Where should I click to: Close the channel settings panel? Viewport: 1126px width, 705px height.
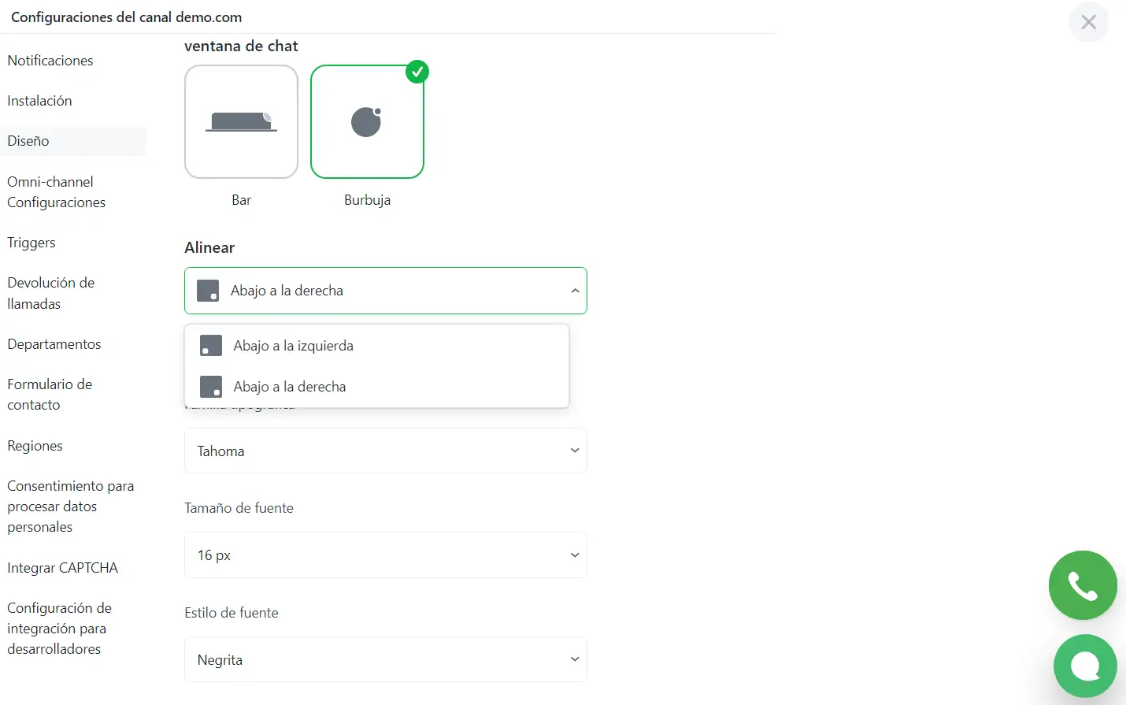coord(1088,22)
